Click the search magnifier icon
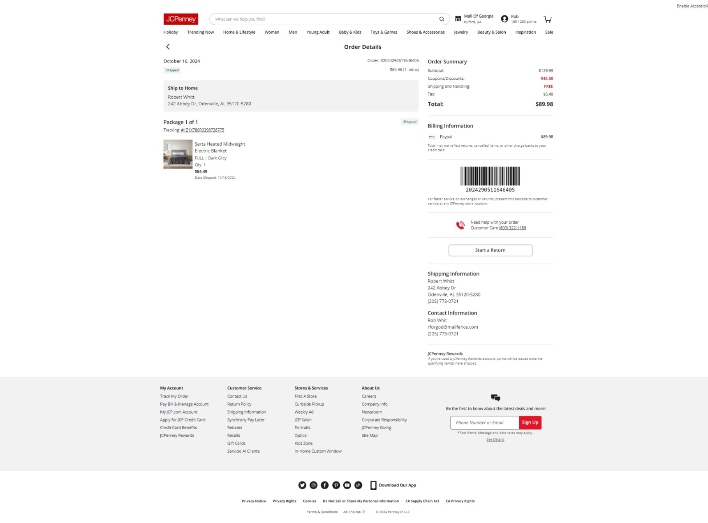This screenshot has height=523, width=708. 442,19
